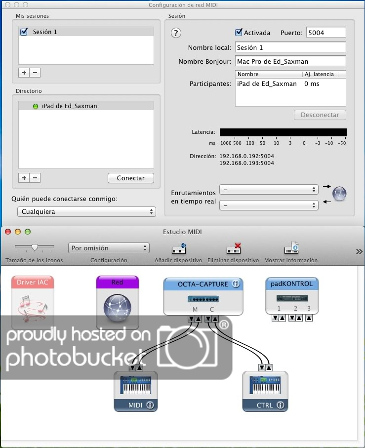
Task: Toggle the Sesión 1 checkbox
Action: [x=24, y=32]
